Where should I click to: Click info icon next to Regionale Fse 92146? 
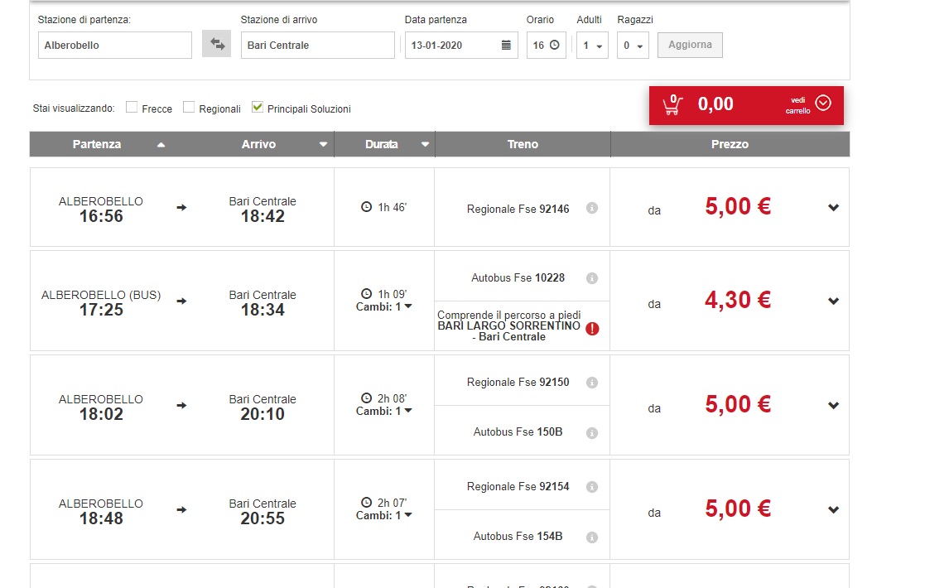tap(591, 209)
